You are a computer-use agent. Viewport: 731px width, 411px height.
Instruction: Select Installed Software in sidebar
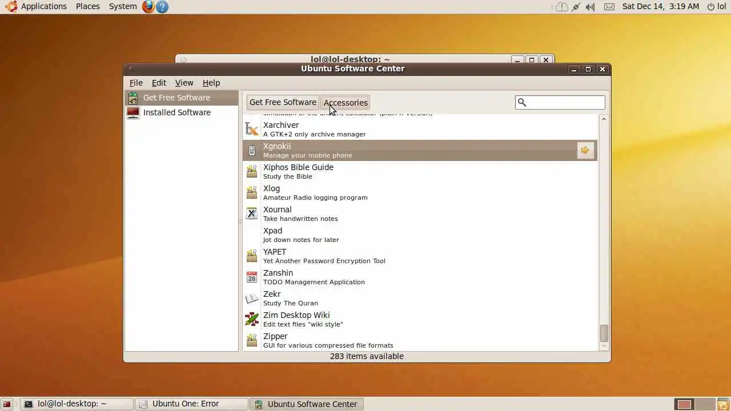(x=182, y=112)
